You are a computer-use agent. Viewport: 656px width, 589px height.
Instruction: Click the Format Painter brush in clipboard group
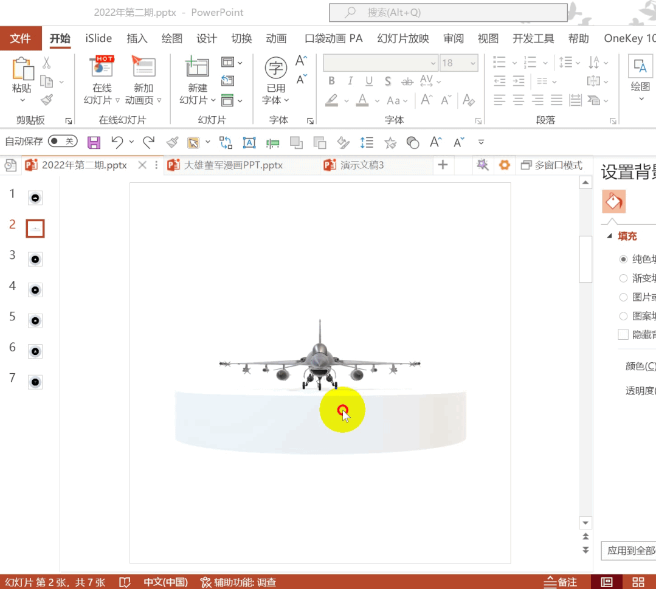pos(46,100)
